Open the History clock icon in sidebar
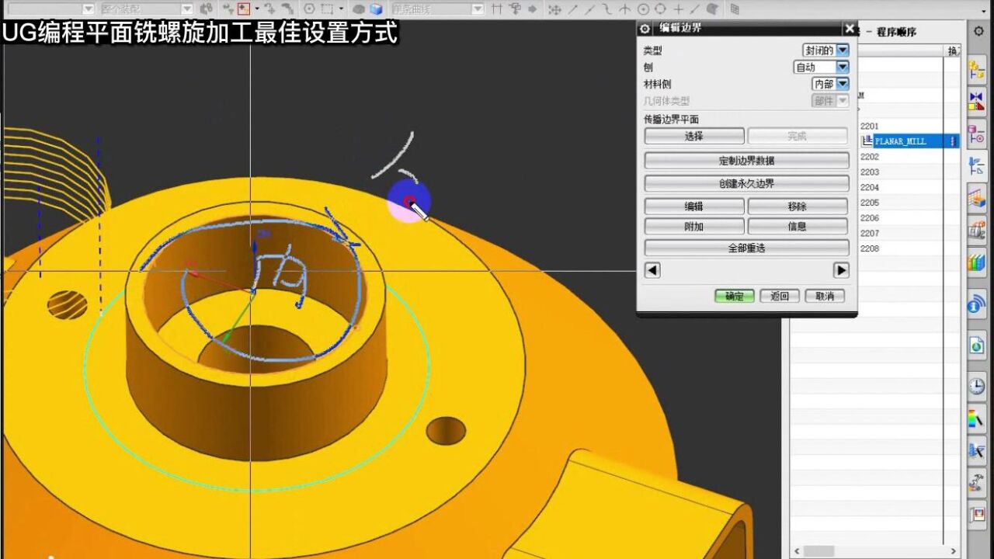This screenshot has width=994, height=559. pyautogui.click(x=976, y=385)
